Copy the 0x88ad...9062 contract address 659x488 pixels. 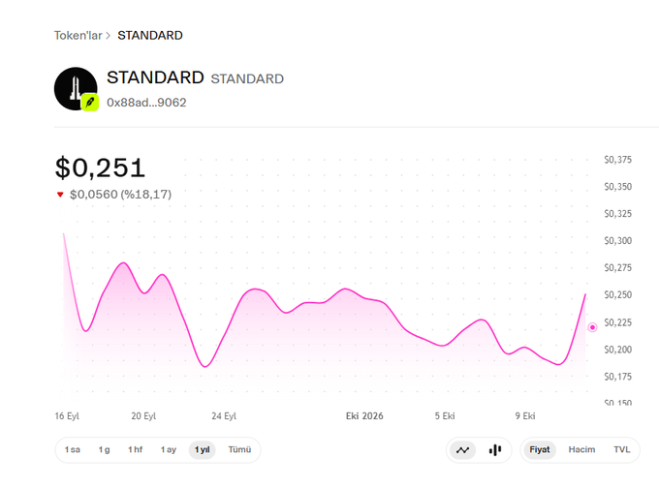[x=146, y=103]
